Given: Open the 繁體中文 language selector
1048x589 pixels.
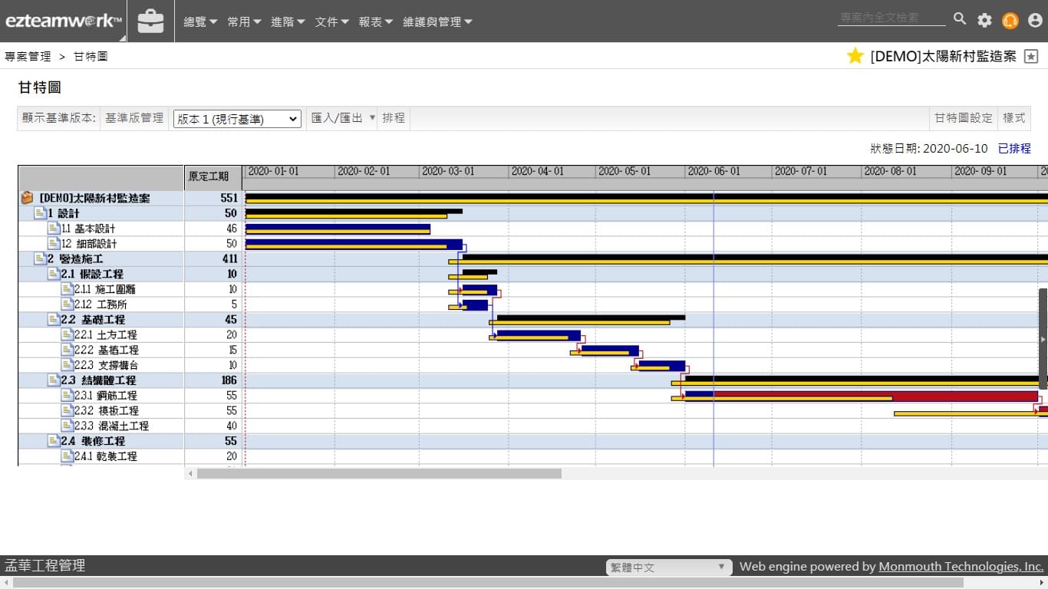Looking at the screenshot, I should [x=667, y=568].
